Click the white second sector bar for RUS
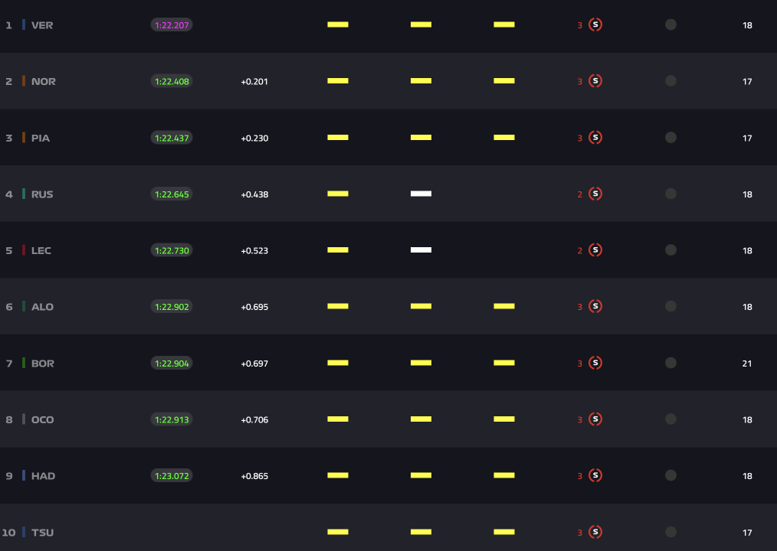 point(421,194)
